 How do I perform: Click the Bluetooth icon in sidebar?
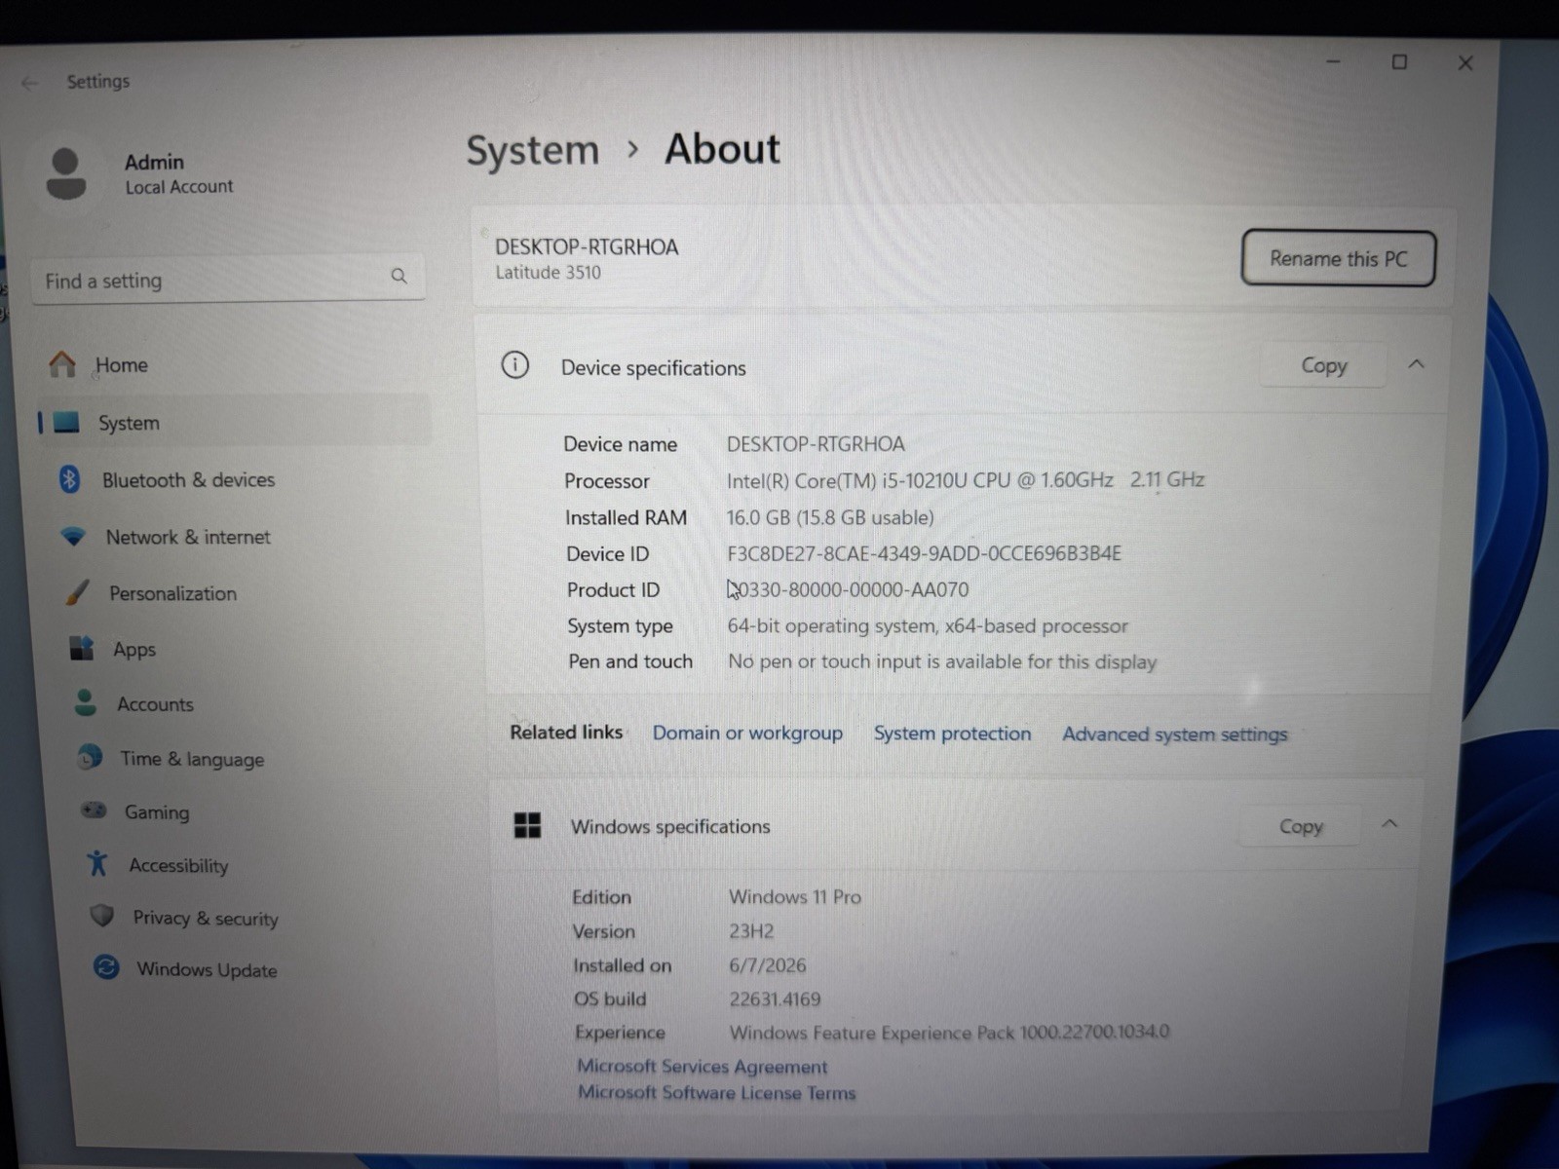click(69, 479)
